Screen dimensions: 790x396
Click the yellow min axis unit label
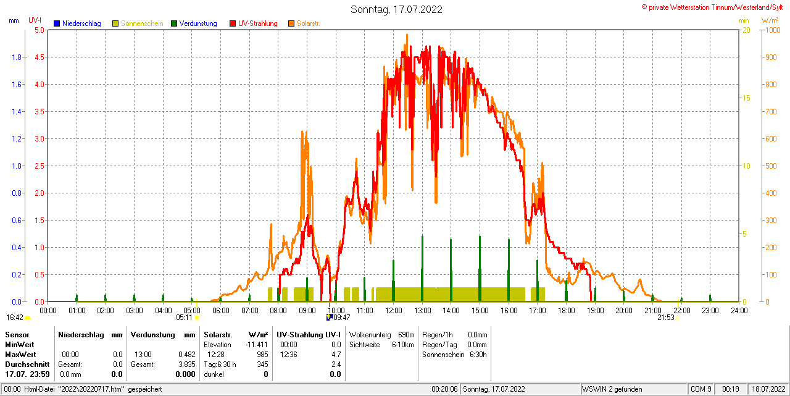coord(744,20)
